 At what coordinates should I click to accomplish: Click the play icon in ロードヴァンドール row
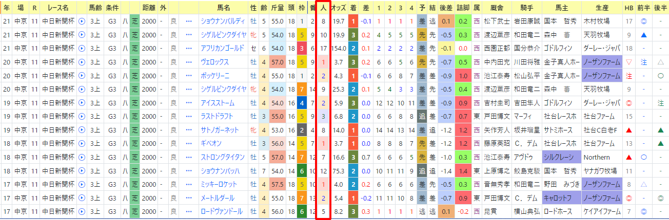click(x=81, y=211)
